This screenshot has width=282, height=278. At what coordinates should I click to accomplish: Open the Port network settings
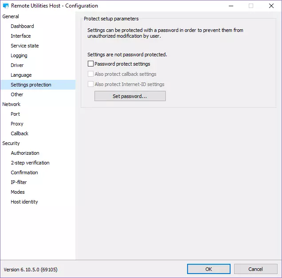(16, 114)
